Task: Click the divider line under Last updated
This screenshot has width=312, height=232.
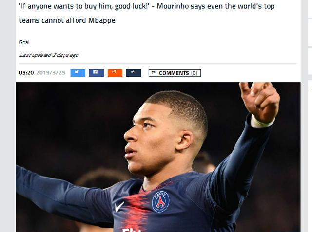Action: point(158,64)
